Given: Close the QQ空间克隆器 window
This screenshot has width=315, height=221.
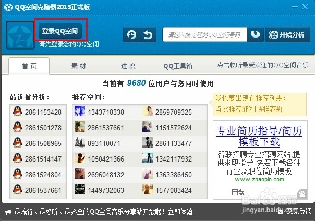Looking at the screenshot, I should tap(305, 7).
